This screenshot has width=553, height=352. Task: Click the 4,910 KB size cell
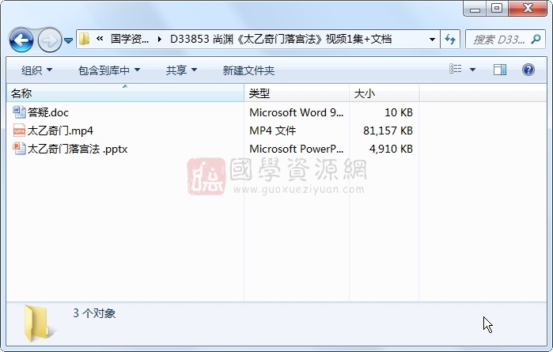pyautogui.click(x=391, y=149)
